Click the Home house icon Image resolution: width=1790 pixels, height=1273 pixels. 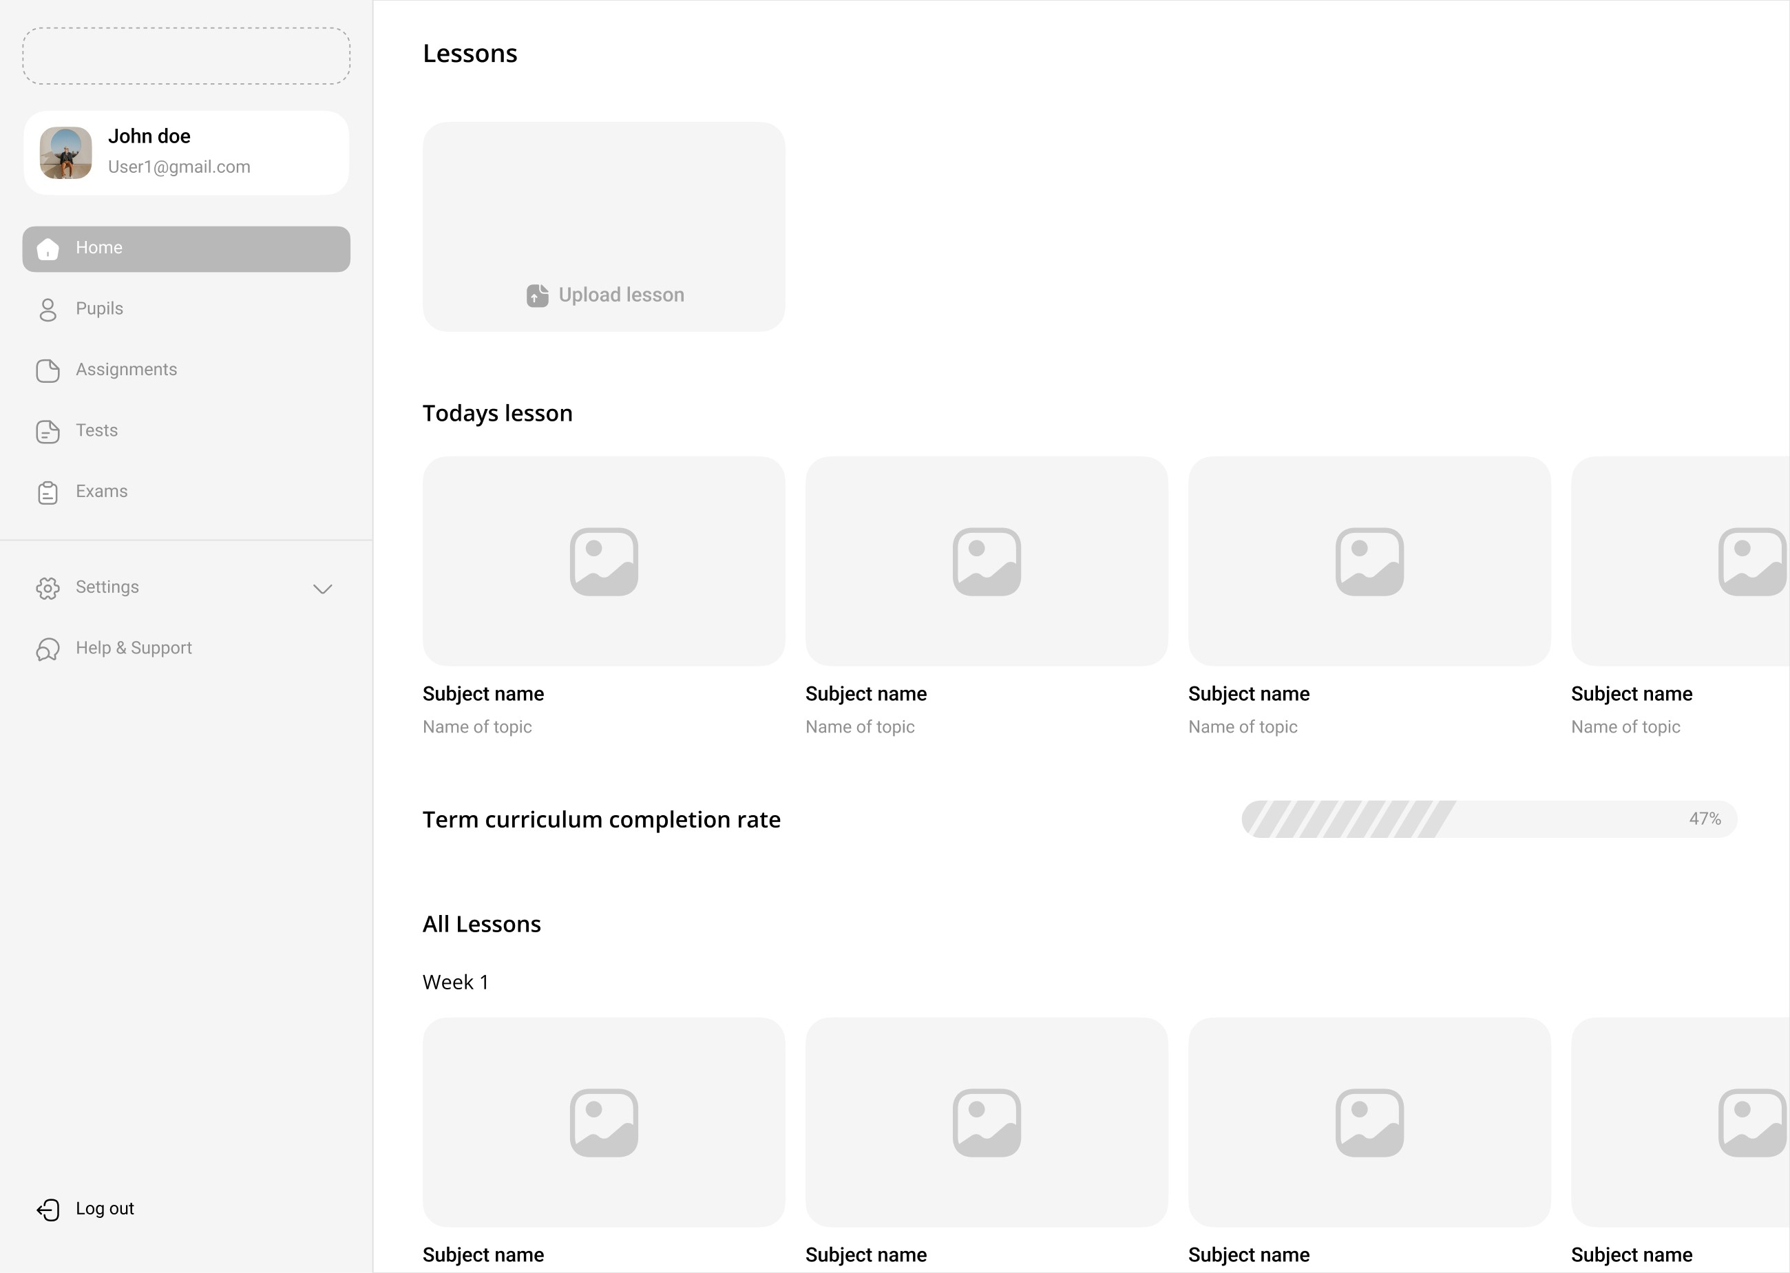[x=48, y=249]
